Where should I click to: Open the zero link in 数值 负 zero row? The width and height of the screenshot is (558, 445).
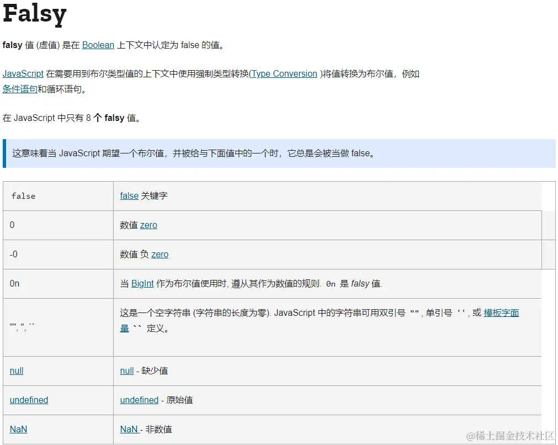click(x=160, y=254)
